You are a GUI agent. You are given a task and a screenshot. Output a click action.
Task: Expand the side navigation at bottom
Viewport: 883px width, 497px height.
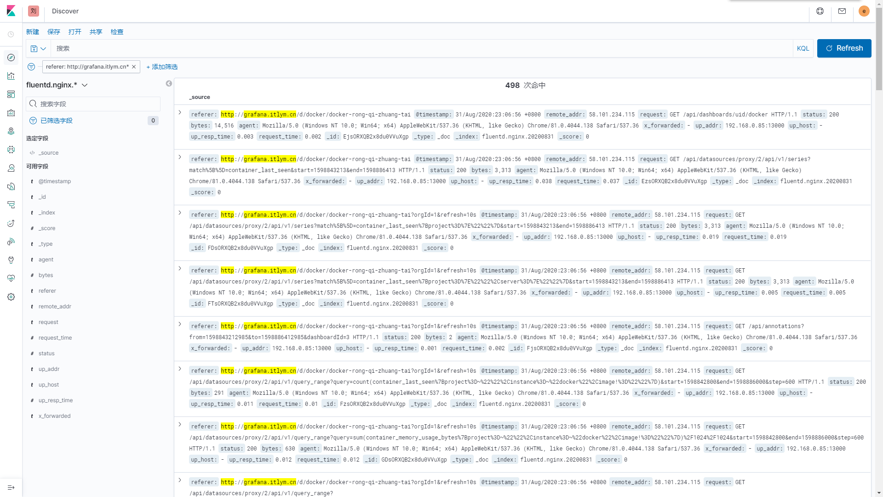coord(11,487)
